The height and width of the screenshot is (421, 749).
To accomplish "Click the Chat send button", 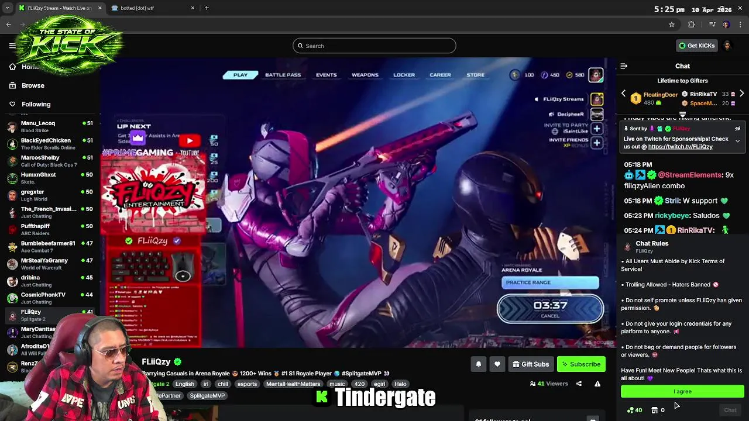I will click(730, 410).
